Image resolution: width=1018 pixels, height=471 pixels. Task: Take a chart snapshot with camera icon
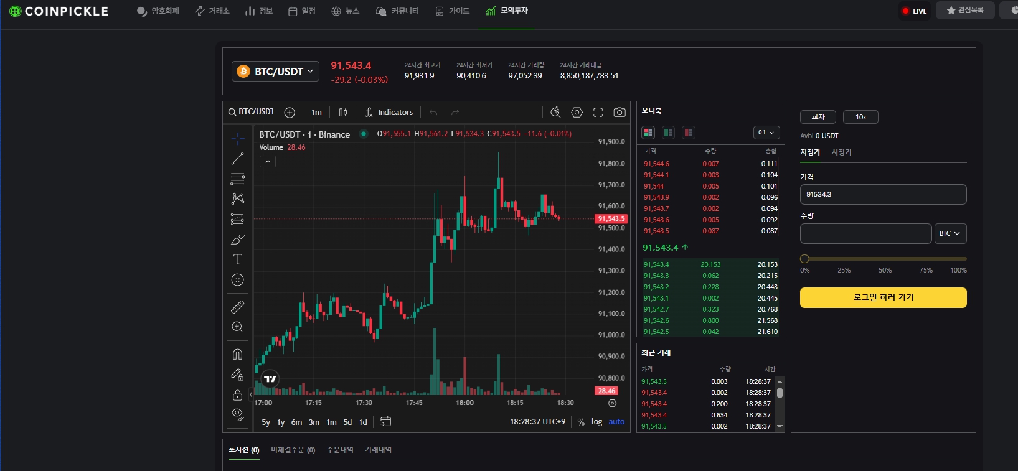pos(619,112)
